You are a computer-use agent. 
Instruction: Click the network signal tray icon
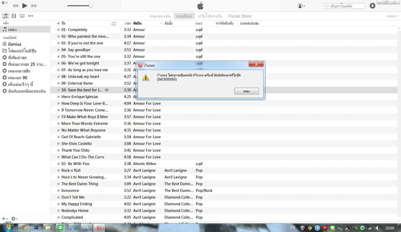point(370,228)
